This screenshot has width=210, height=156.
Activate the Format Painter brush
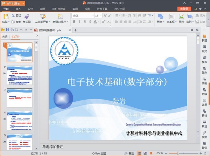click(27, 16)
